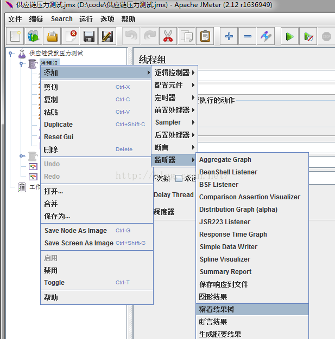Click the New test plan toolbar icon
The width and height of the screenshot is (335, 339).
15,36
